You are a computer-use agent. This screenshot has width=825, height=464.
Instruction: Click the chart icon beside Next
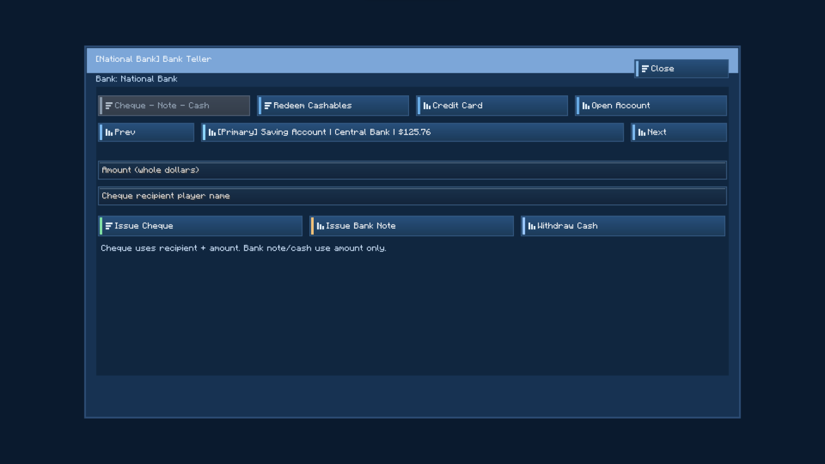(x=641, y=133)
